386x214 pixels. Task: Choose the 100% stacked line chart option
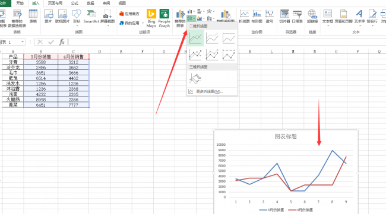pyautogui.click(x=229, y=39)
